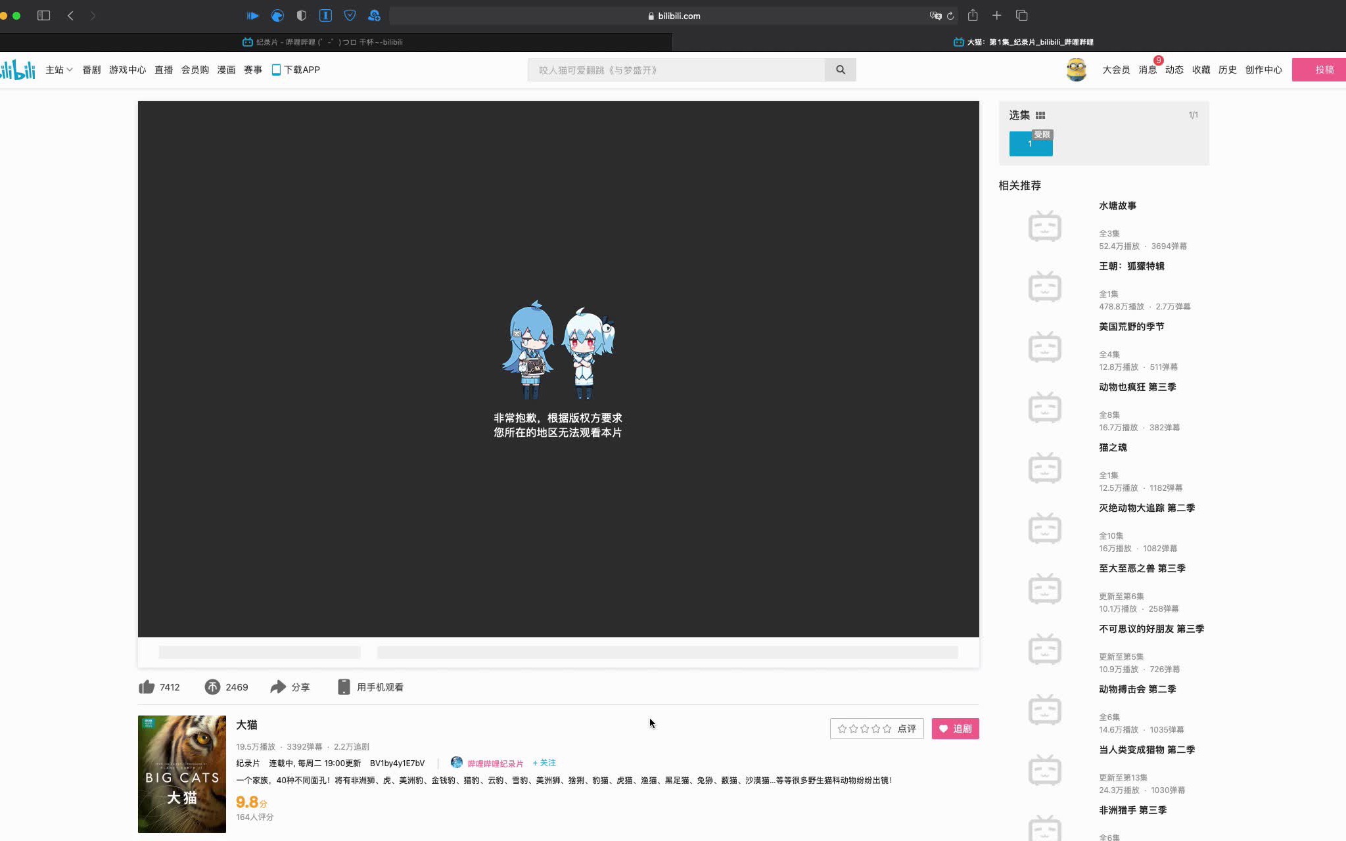Click the BV1by4y1E7bV video ID
The image size is (1346, 841).
[x=397, y=763]
